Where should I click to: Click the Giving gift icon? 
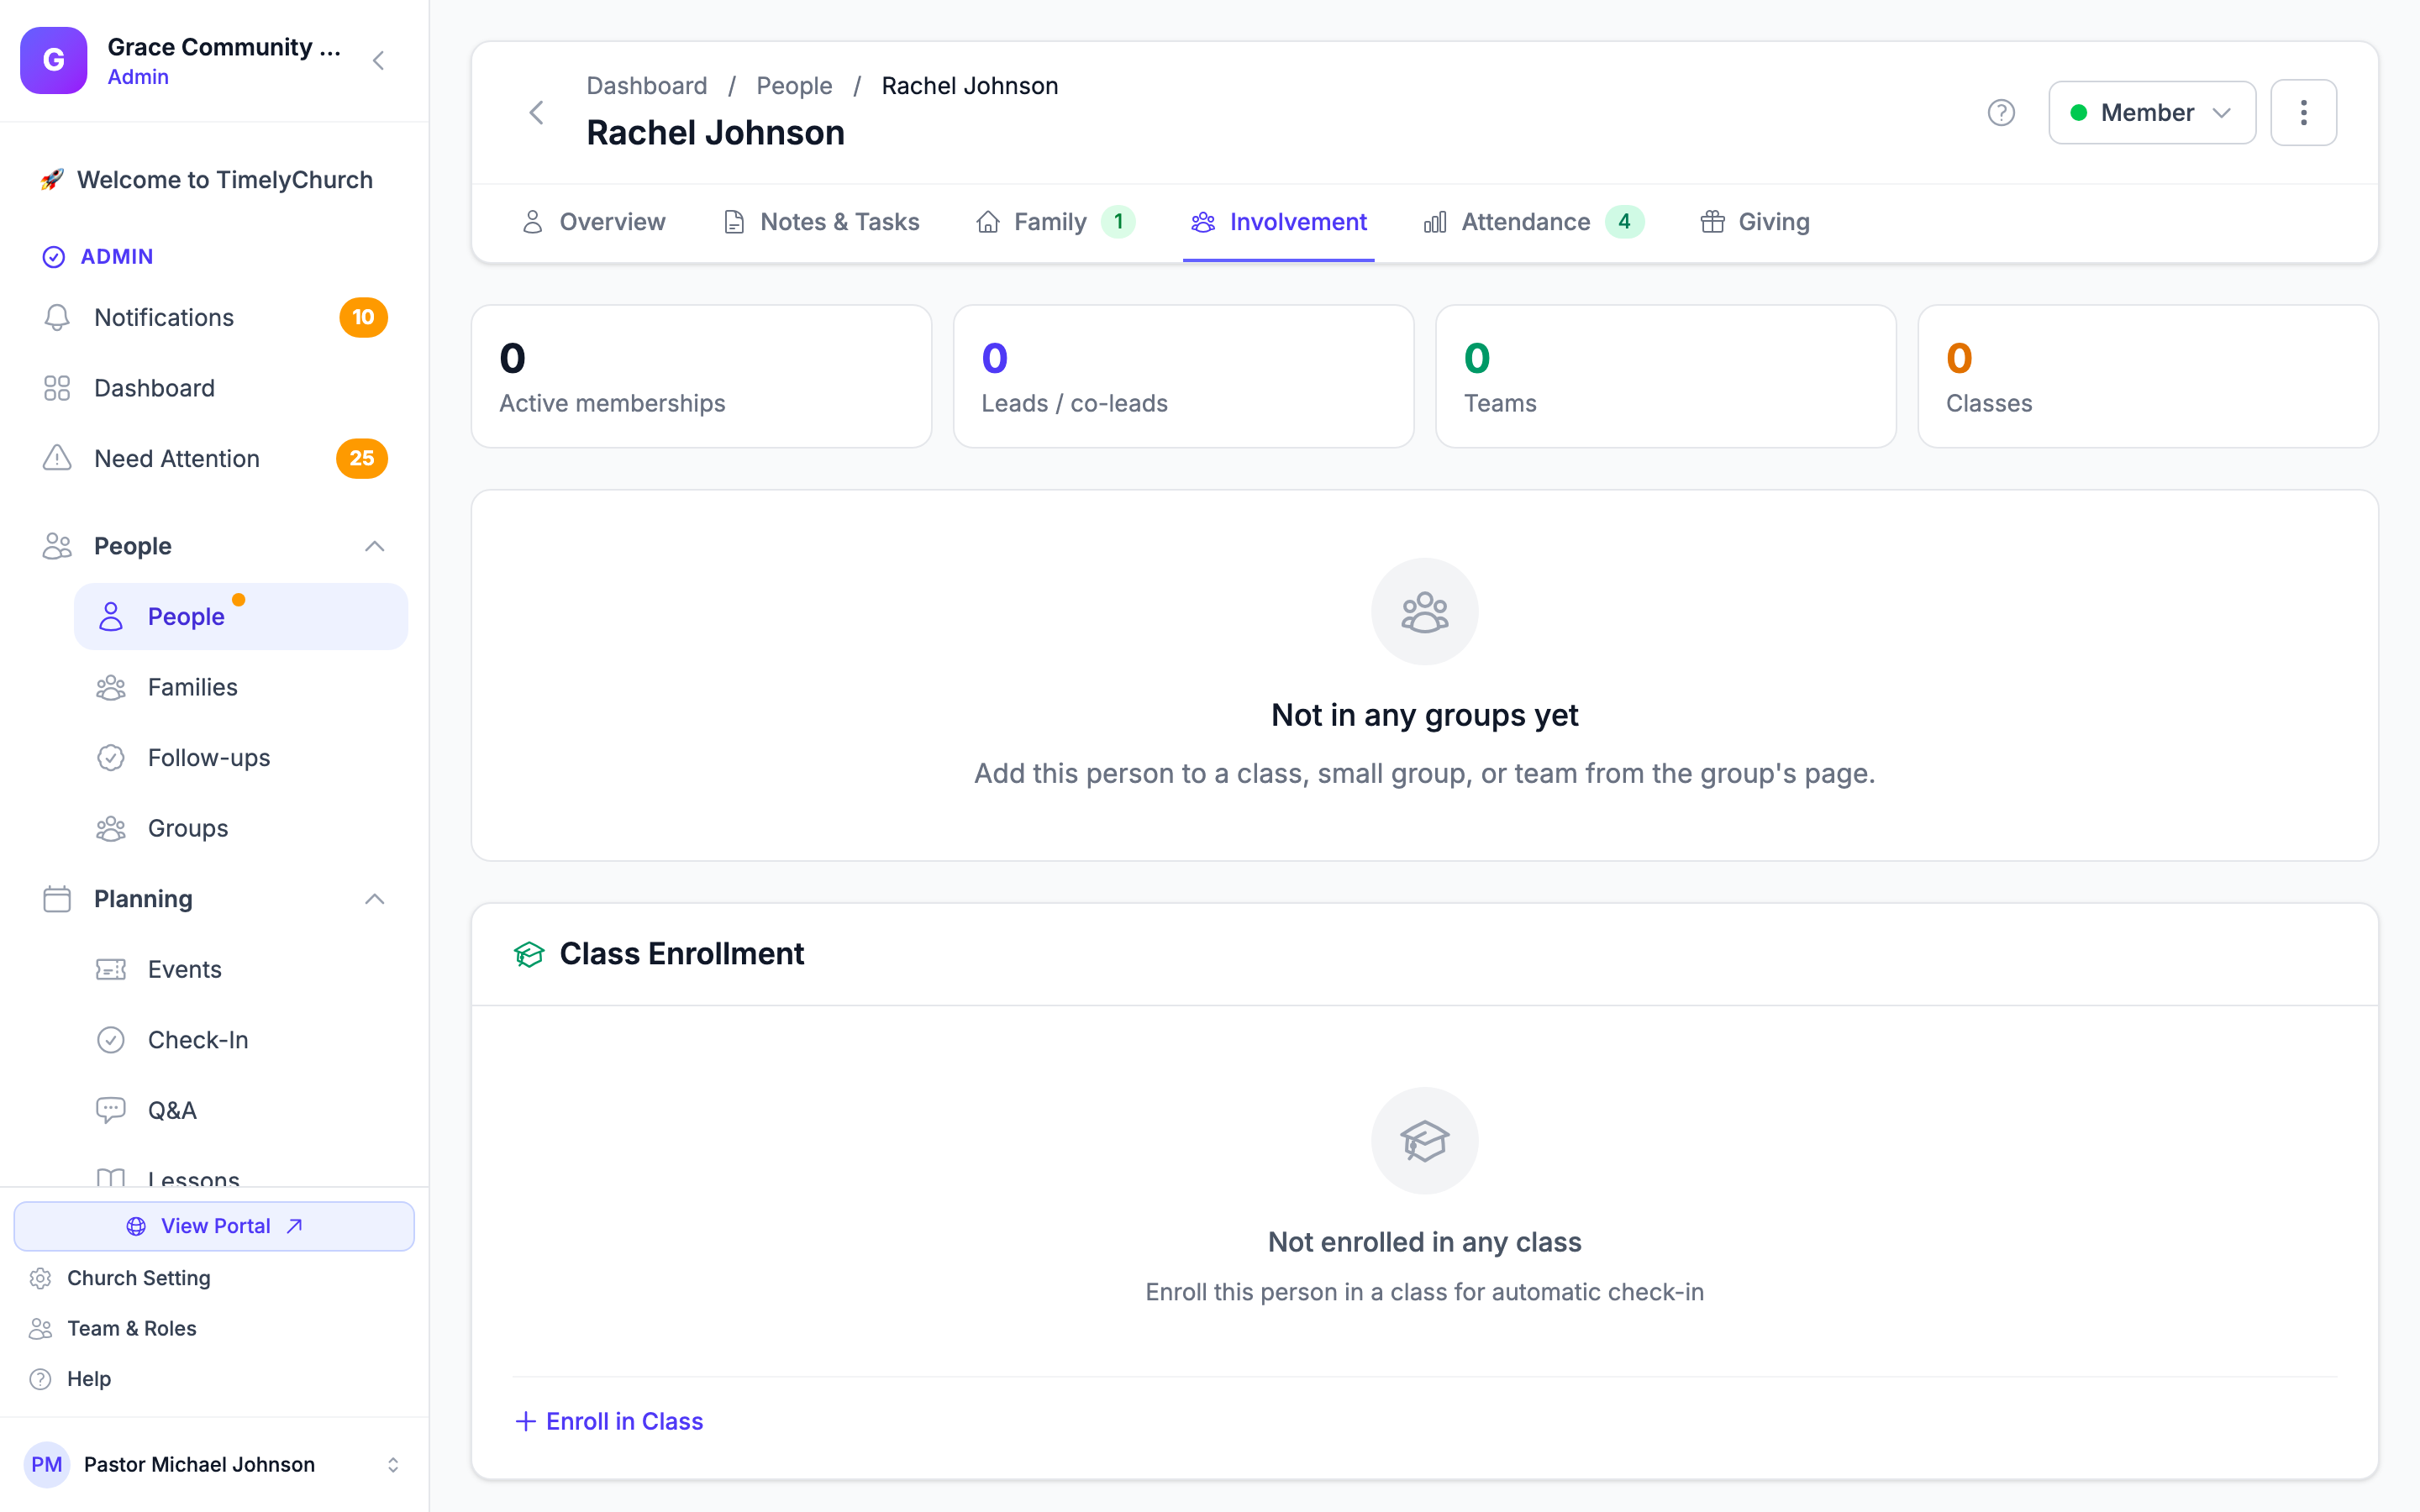pos(1713,222)
